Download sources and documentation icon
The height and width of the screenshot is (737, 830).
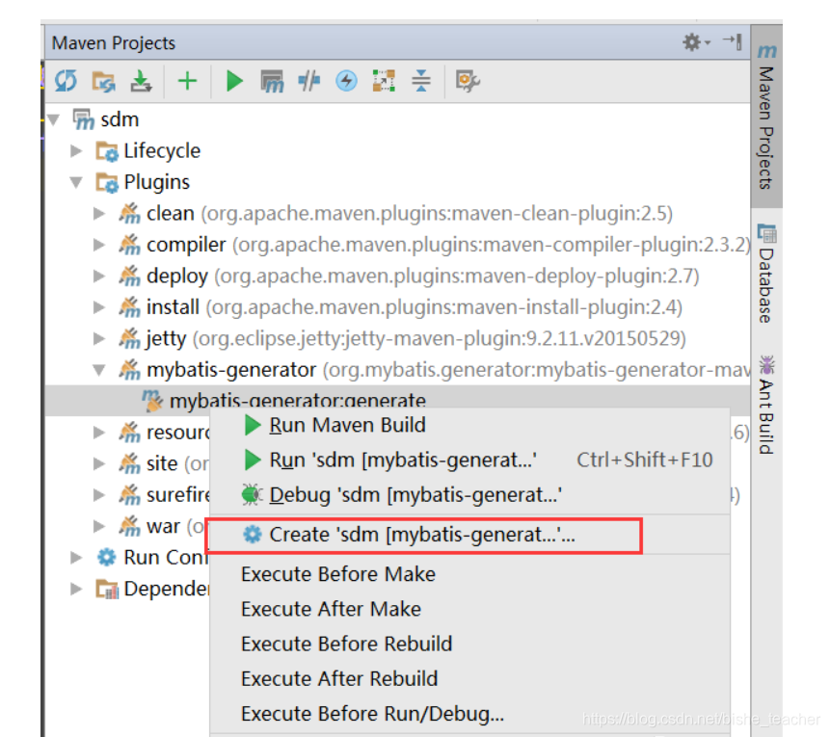(x=141, y=81)
